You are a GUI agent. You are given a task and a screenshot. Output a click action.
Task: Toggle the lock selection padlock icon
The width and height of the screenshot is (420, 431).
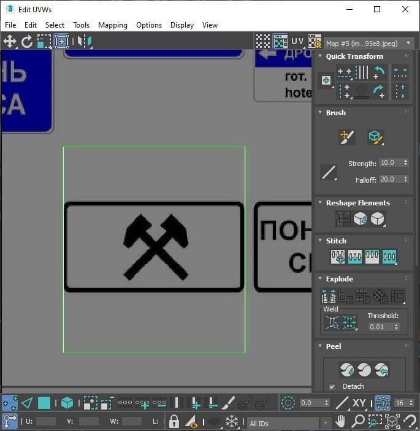click(174, 421)
